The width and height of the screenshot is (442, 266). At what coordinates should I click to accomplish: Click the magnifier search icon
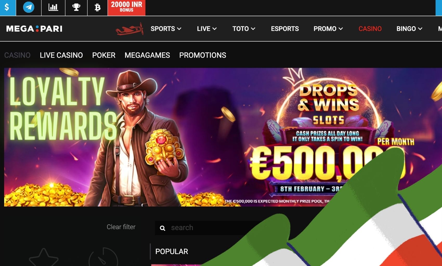coord(162,228)
